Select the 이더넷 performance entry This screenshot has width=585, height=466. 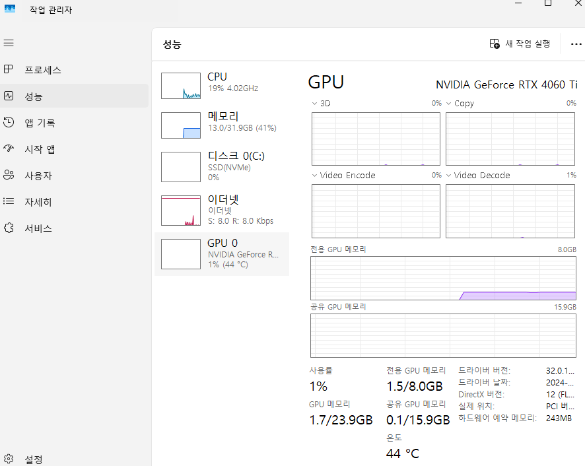(x=222, y=211)
